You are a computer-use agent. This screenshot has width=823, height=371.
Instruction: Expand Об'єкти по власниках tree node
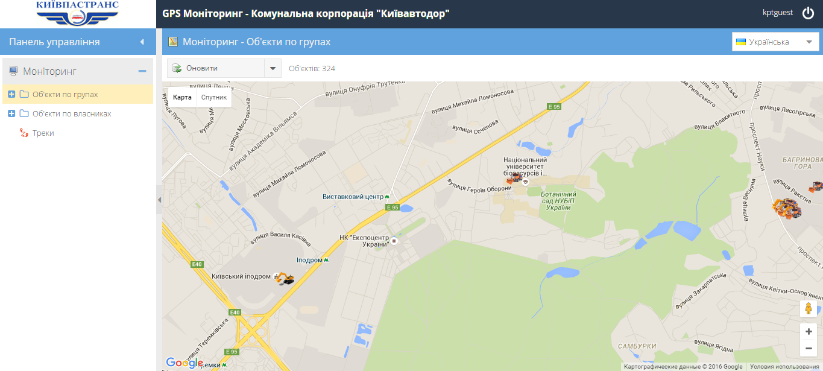point(11,114)
